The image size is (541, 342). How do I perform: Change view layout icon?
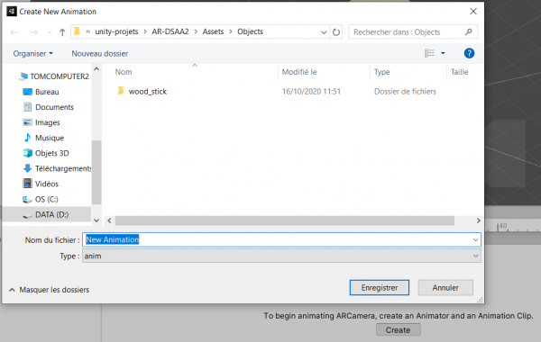pyautogui.click(x=429, y=53)
